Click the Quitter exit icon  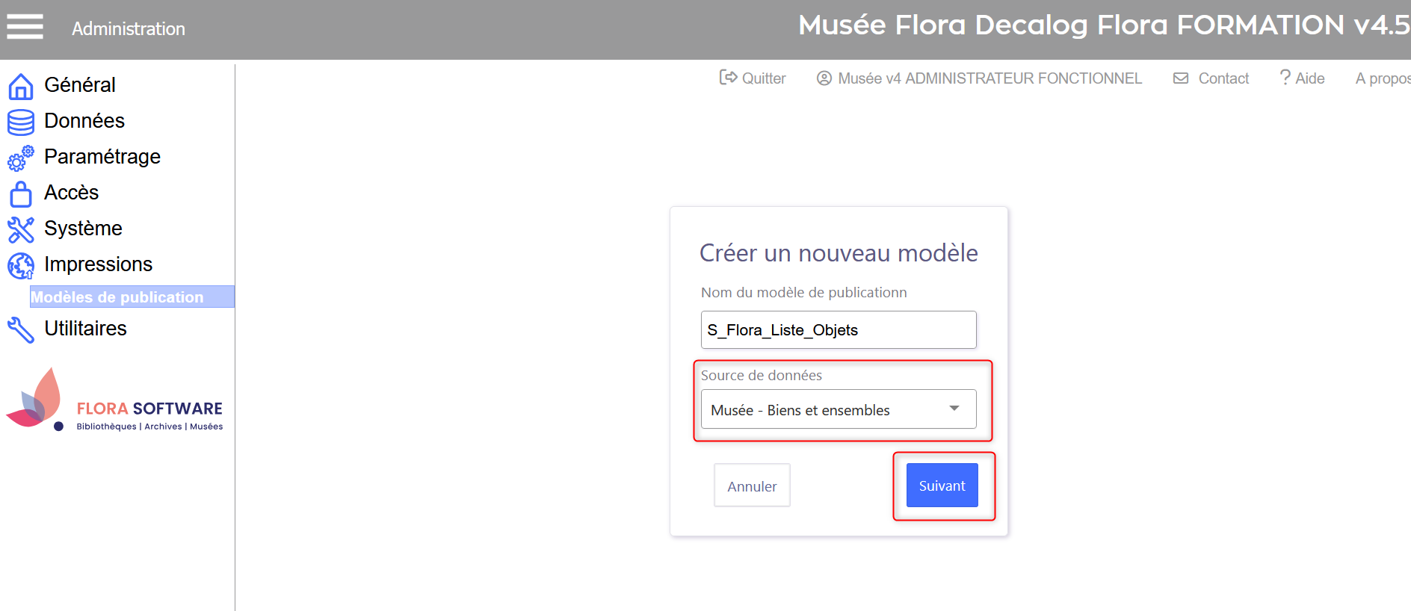point(728,78)
